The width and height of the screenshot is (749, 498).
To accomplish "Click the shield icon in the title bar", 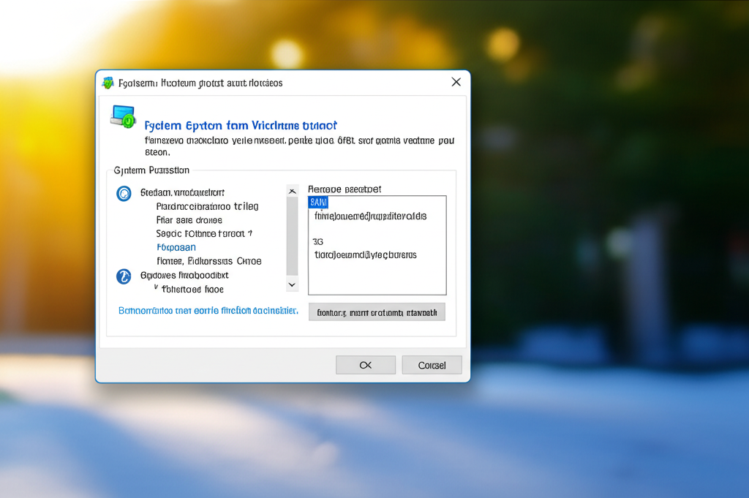I will tap(108, 83).
